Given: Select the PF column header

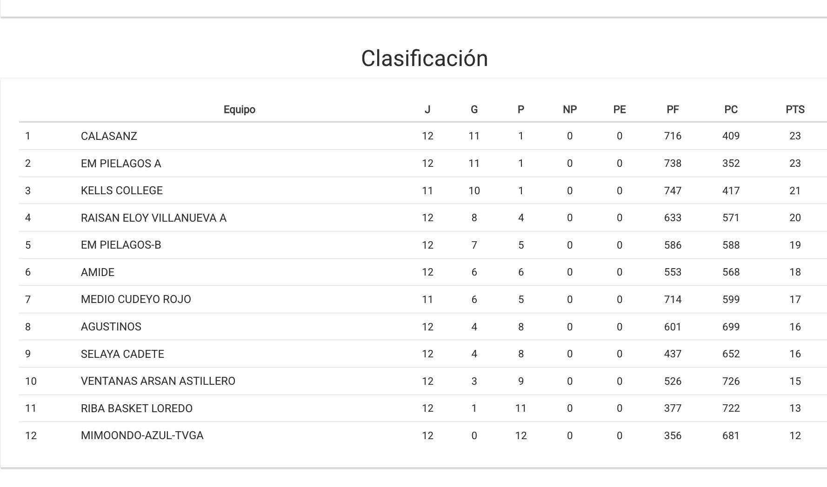Looking at the screenshot, I should [673, 110].
